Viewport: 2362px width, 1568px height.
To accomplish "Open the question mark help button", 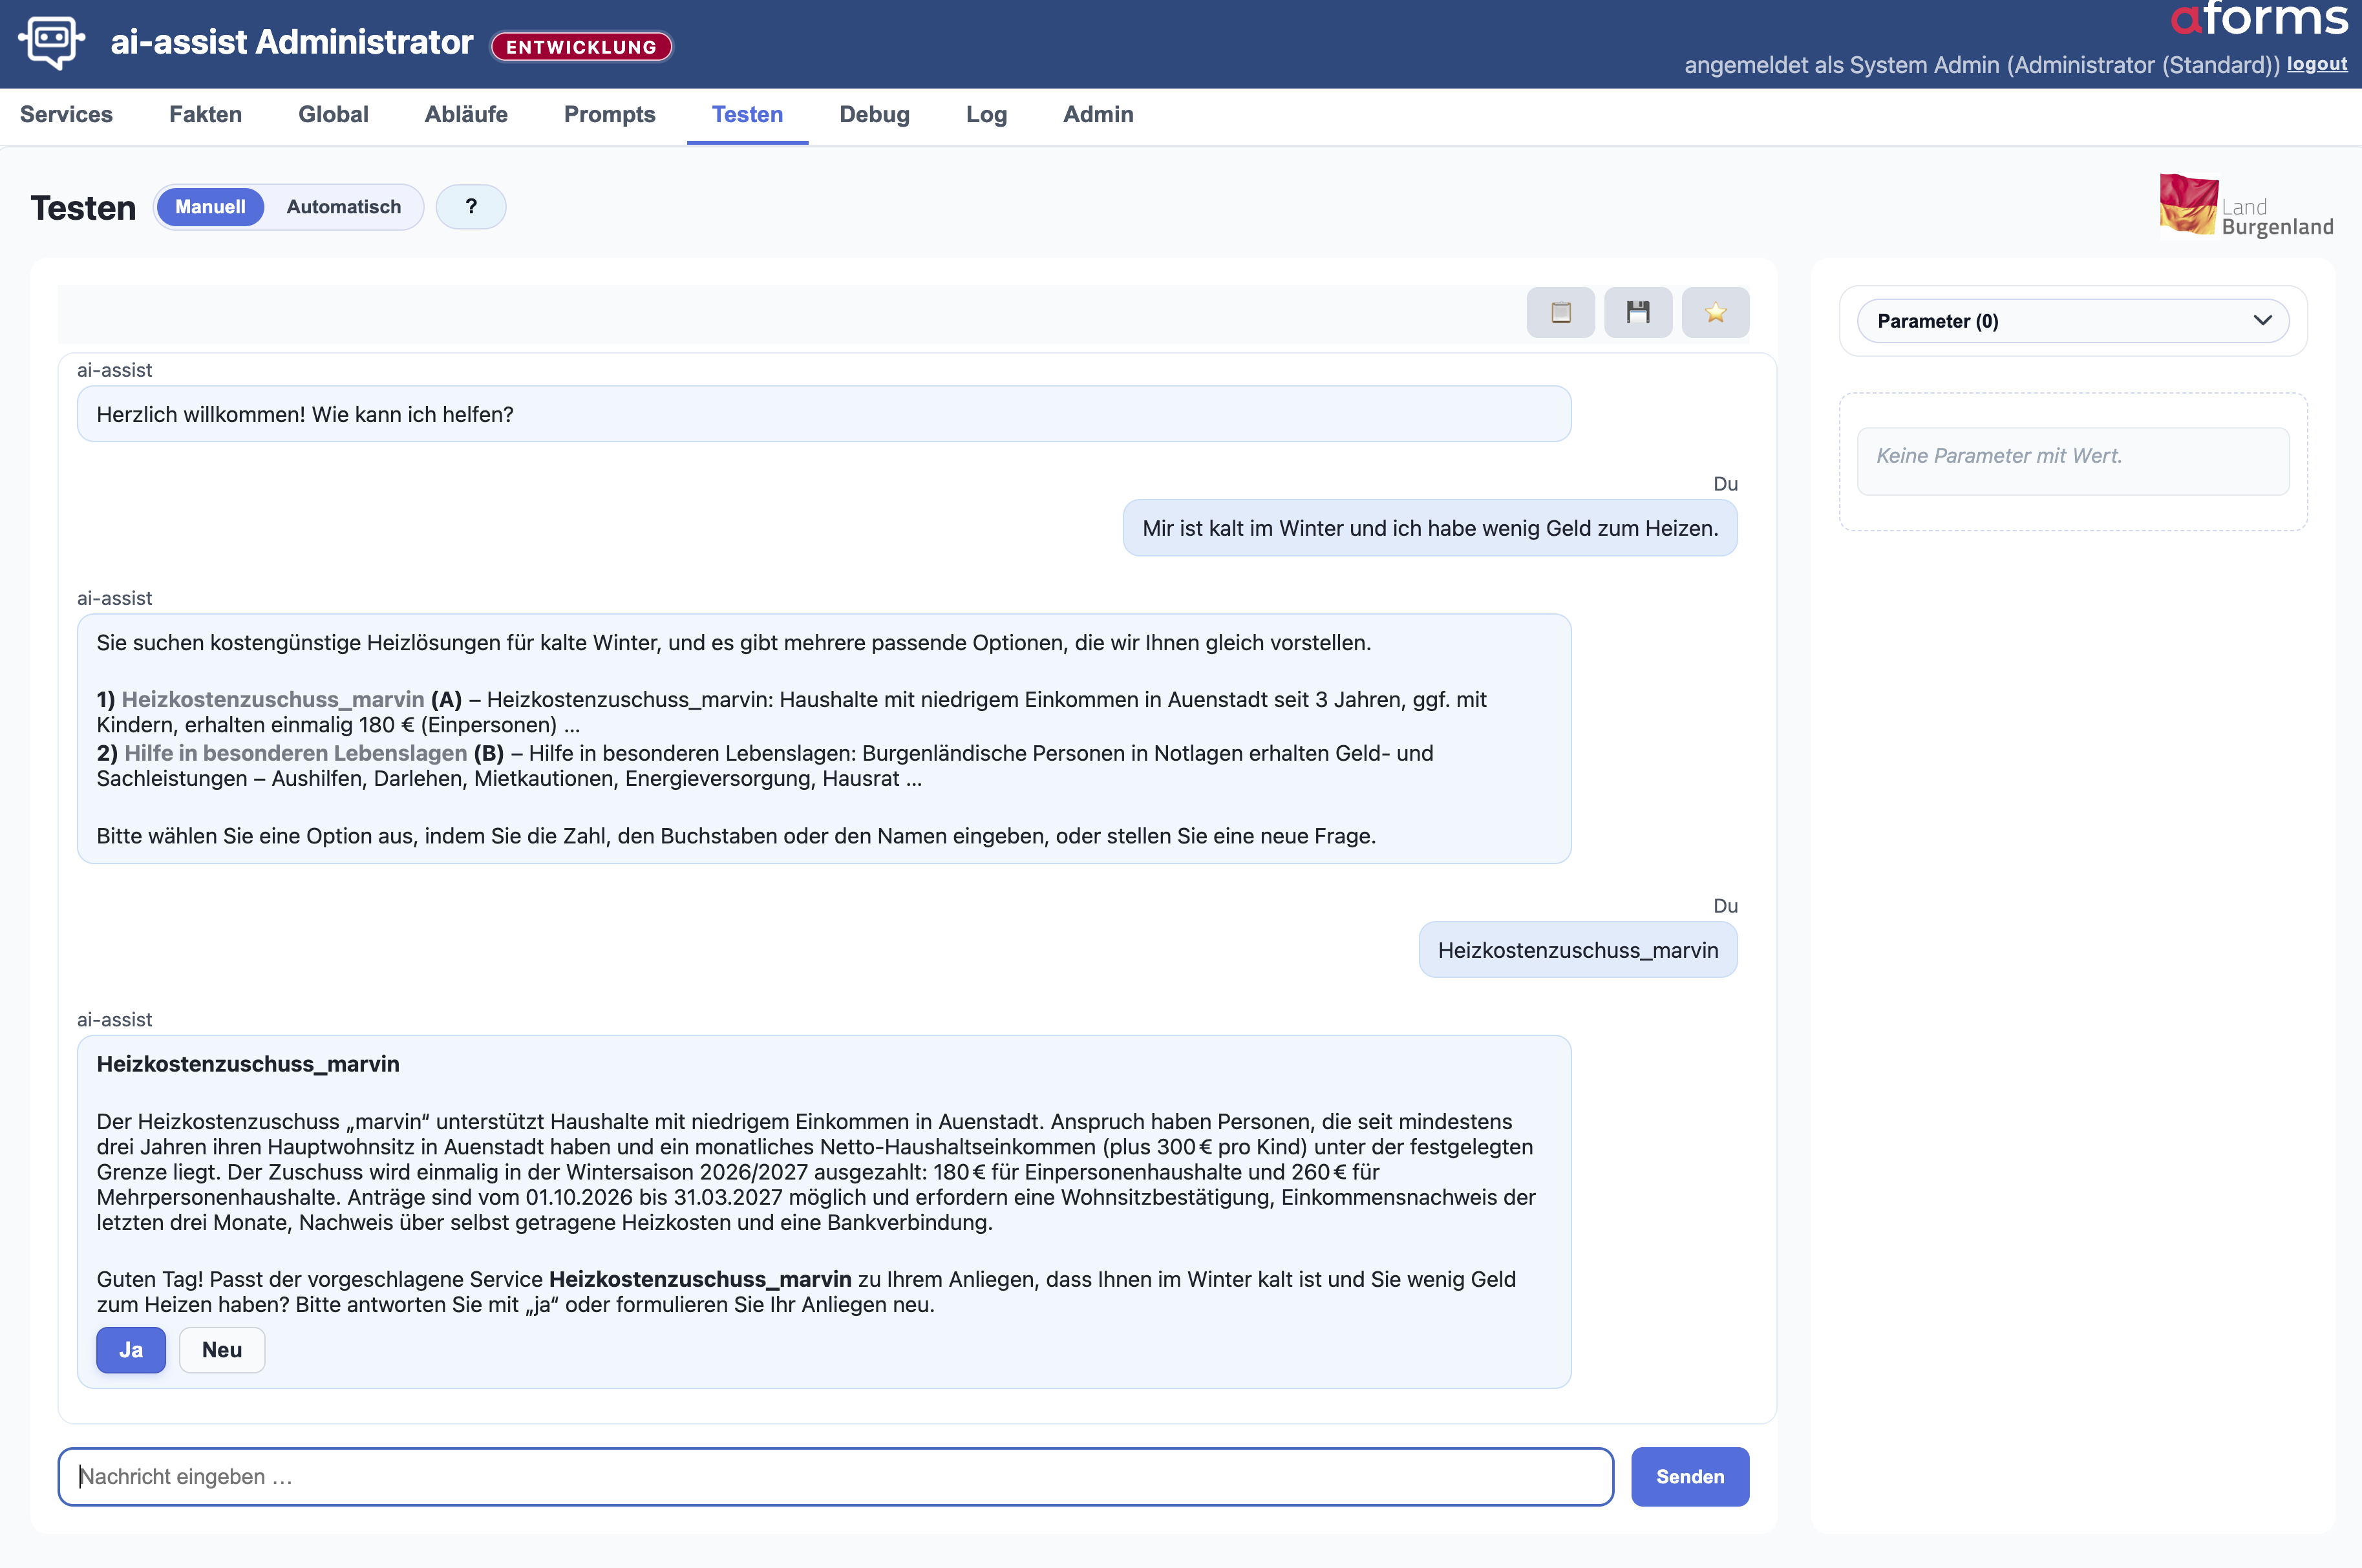I will tap(471, 207).
